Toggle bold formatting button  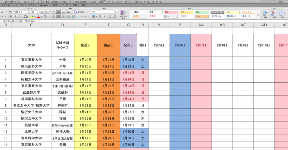pyautogui.click(x=11, y=17)
